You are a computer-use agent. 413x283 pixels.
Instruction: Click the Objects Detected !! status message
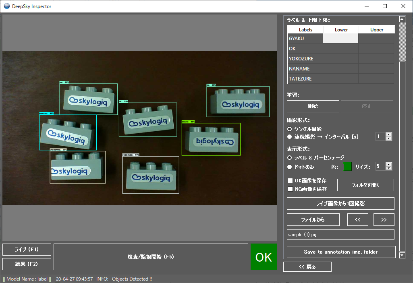pos(132,279)
